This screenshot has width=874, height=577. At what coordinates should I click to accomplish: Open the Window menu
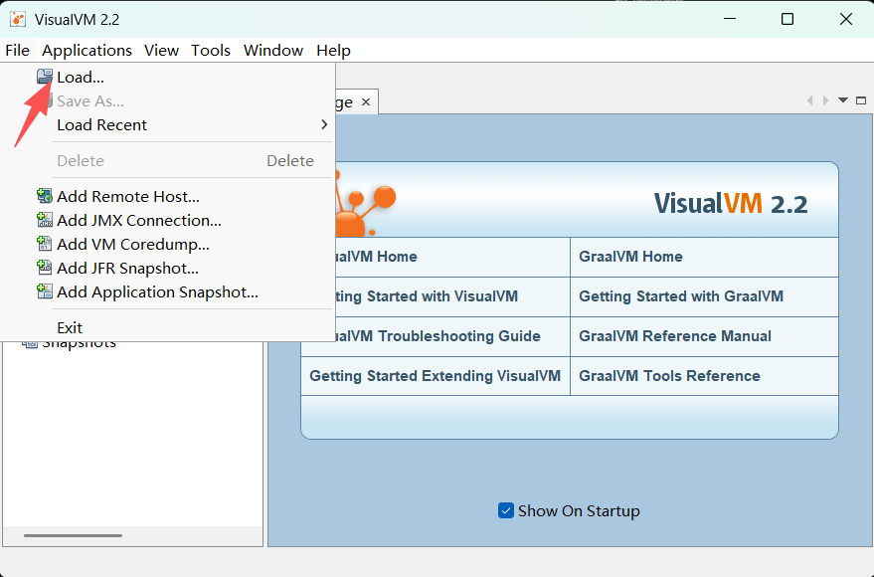[273, 50]
